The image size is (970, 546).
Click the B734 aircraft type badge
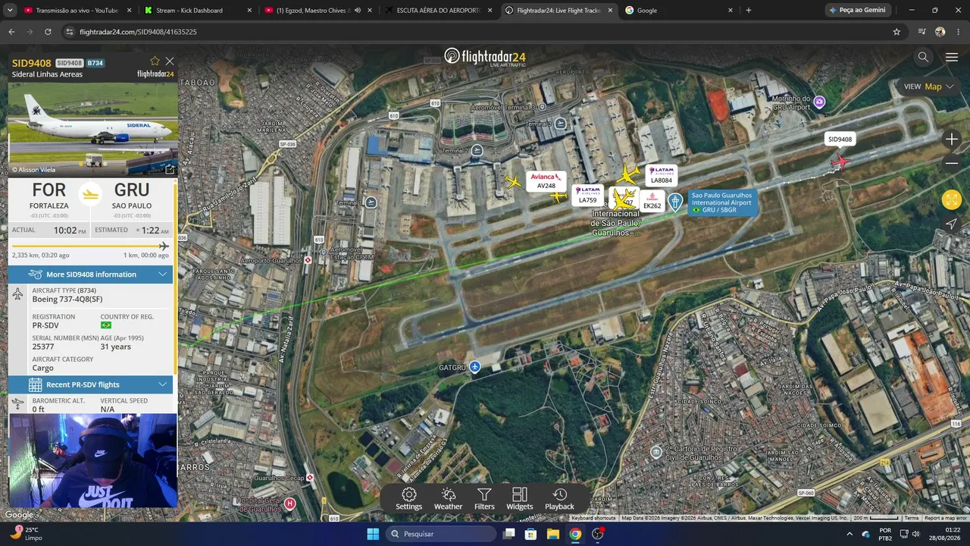pos(95,63)
